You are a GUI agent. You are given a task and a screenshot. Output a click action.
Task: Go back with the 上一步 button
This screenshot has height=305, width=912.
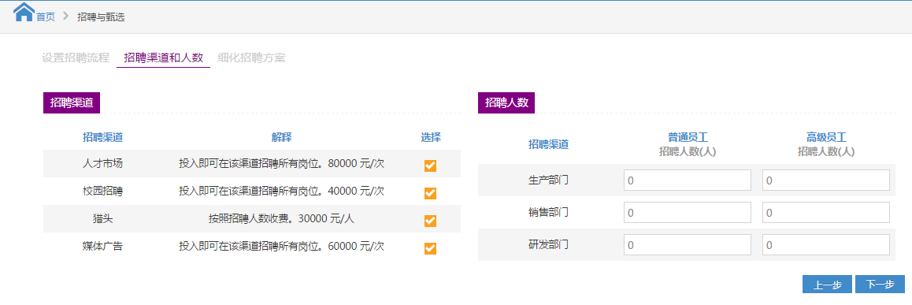pos(827,284)
